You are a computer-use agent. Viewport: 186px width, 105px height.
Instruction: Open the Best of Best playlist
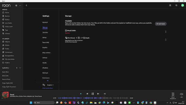[6, 79]
